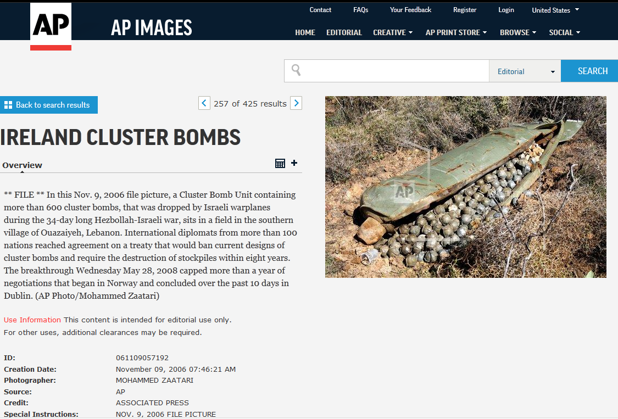The width and height of the screenshot is (618, 419).
Task: Open the HOME menu item
Action: pos(305,32)
